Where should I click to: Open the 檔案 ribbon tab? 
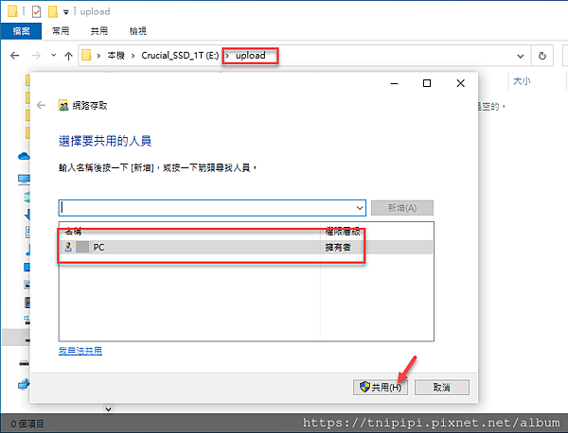[21, 31]
